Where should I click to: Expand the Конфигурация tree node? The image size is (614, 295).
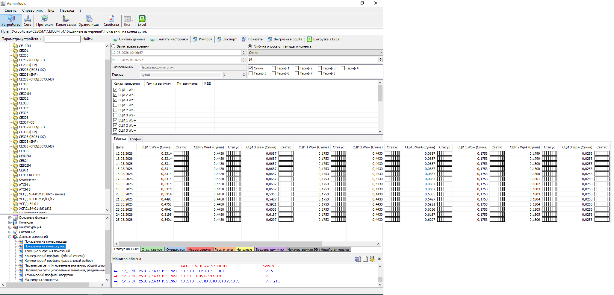tap(10, 227)
